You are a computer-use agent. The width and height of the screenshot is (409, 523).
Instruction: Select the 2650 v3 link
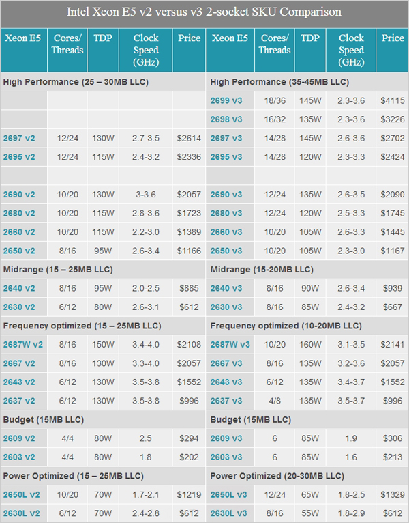tap(226, 251)
